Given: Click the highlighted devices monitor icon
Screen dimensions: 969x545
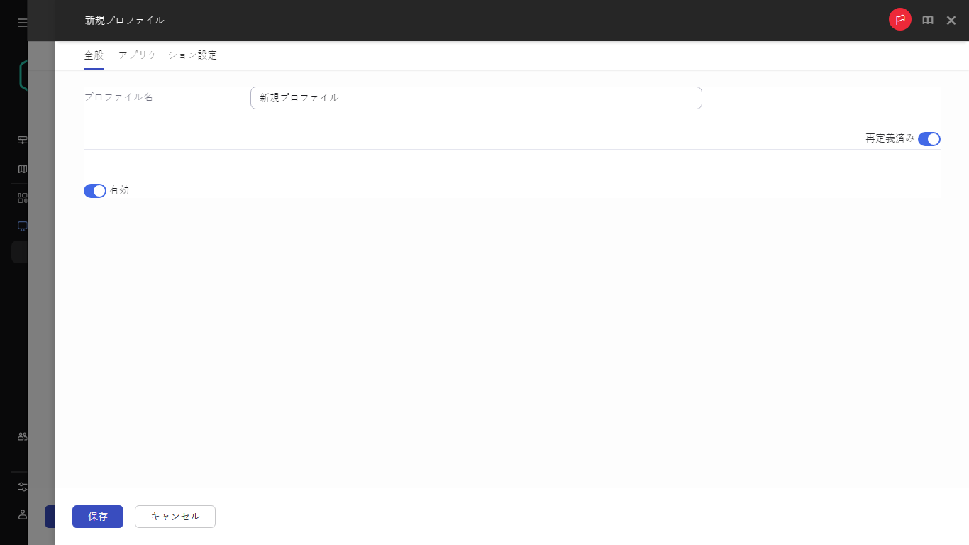Looking at the screenshot, I should pyautogui.click(x=21, y=226).
